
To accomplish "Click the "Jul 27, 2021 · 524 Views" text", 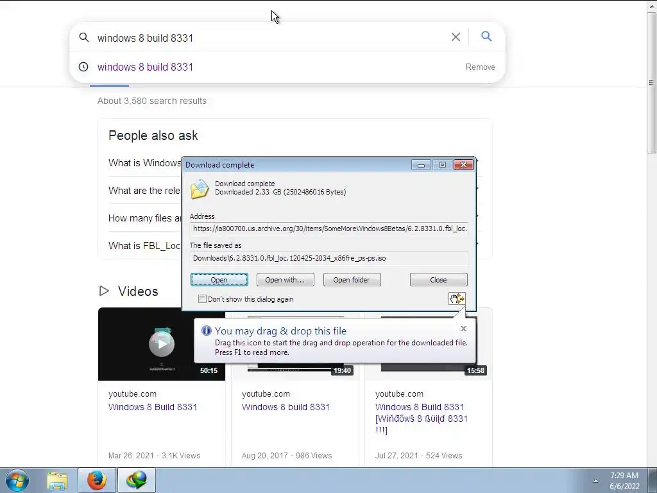I will (x=418, y=456).
